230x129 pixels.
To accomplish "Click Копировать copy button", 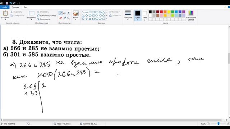I will point(18,15).
